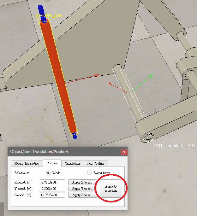Go to the Pos. Scaling tab
The height and width of the screenshot is (216, 197).
click(96, 163)
